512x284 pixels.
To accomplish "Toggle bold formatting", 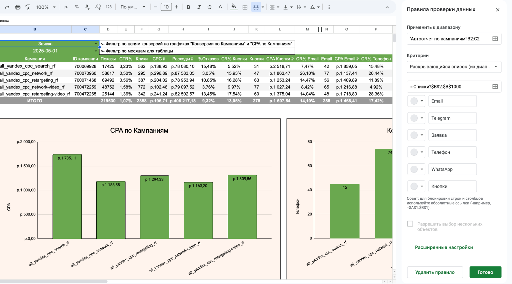I will 188,7.
